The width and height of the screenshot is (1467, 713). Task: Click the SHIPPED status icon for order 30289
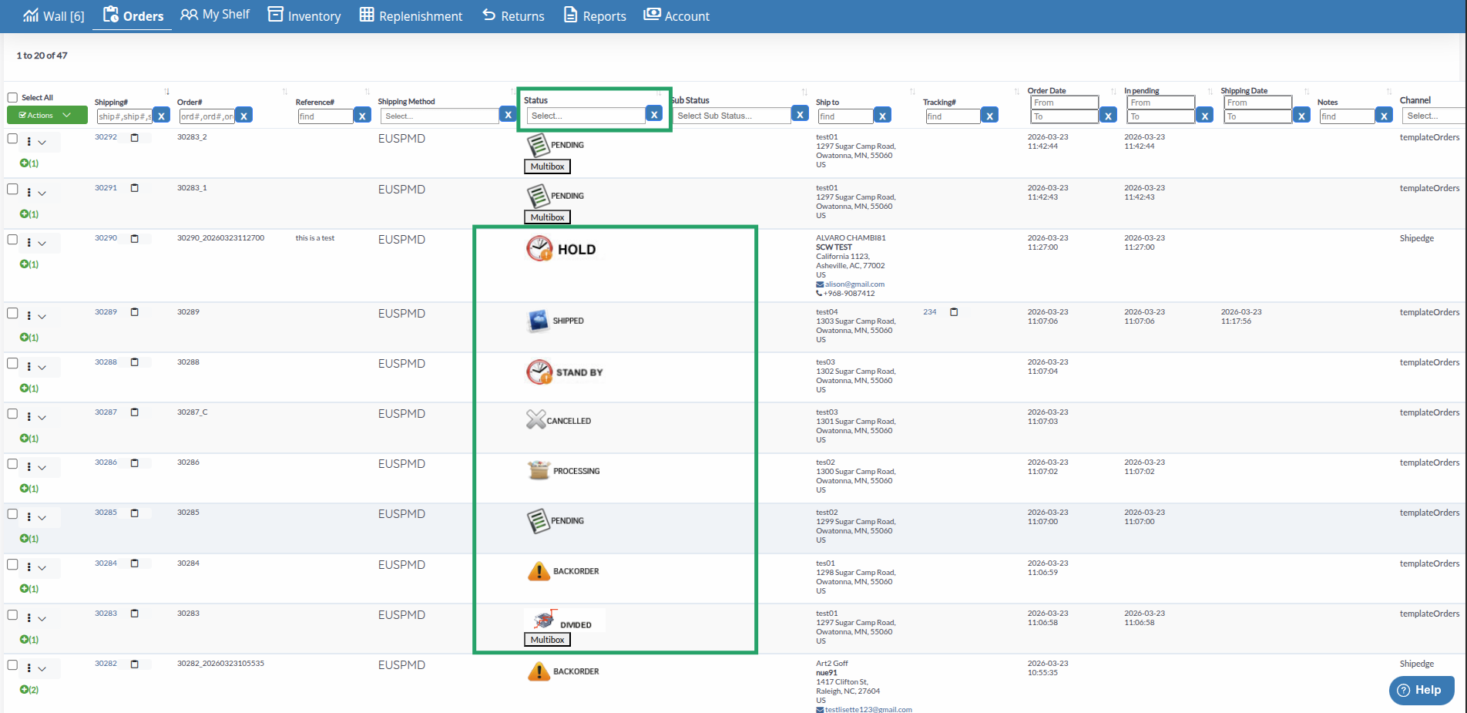[538, 321]
